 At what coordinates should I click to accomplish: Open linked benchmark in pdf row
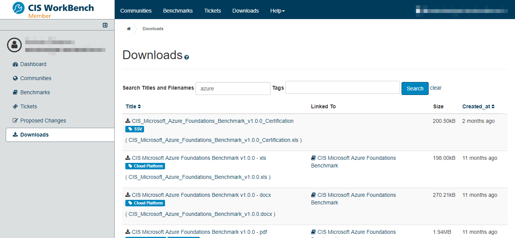pos(353,233)
